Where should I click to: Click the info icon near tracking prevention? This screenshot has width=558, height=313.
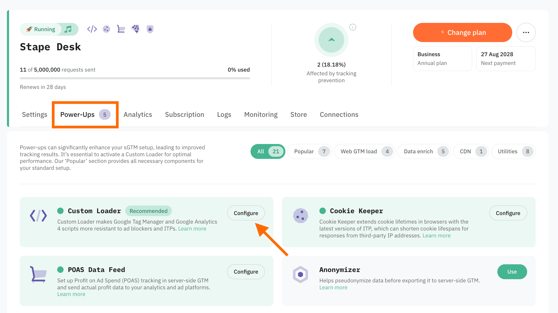coord(353,27)
